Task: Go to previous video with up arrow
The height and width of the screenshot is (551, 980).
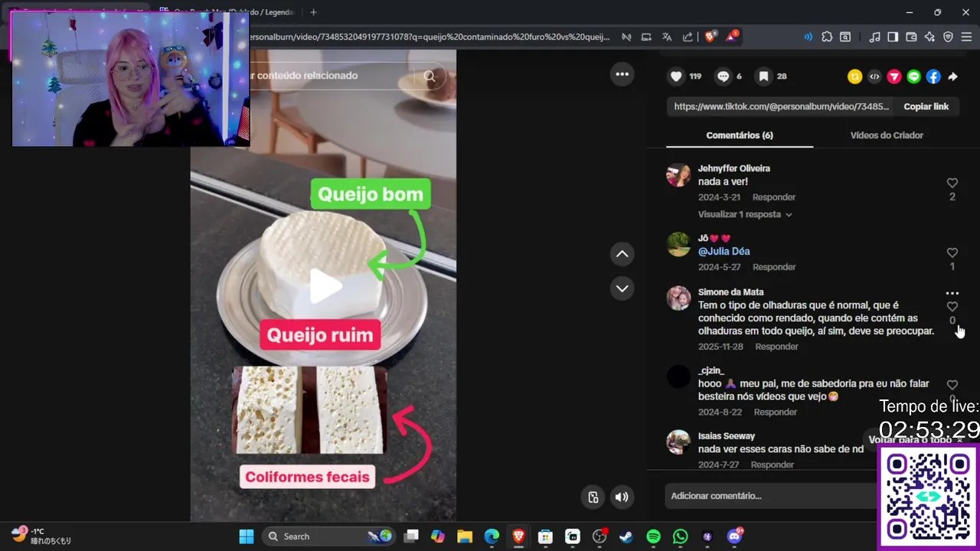Action: click(x=622, y=254)
